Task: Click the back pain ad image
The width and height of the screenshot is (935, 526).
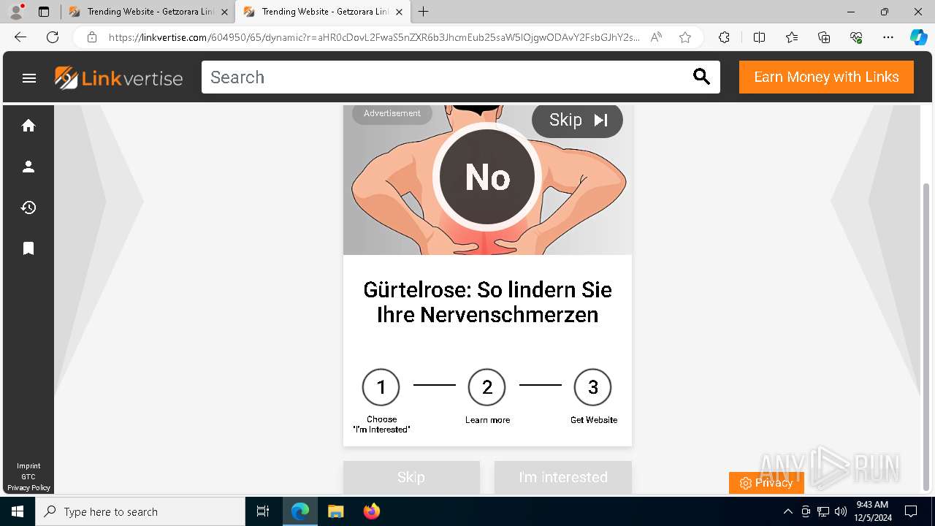Action: [x=487, y=180]
